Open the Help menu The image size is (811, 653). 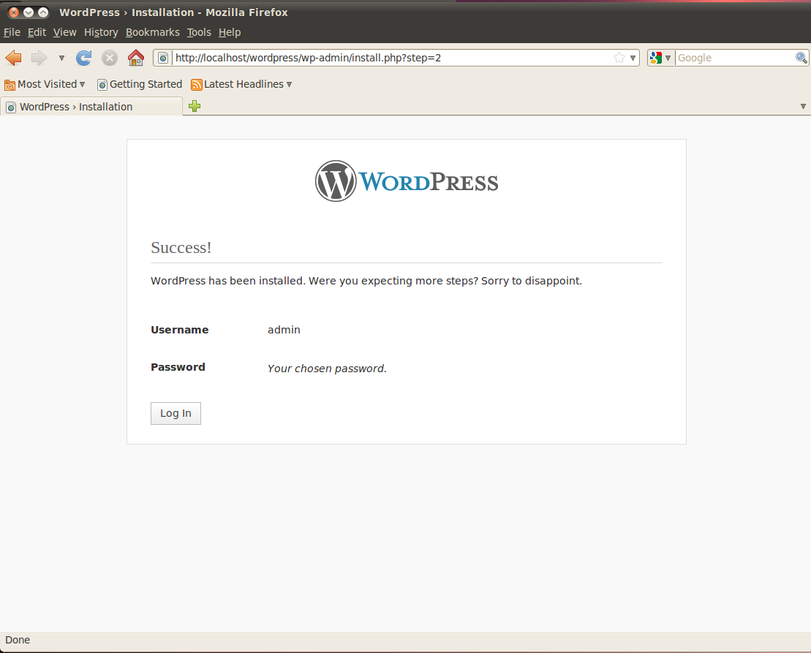(230, 32)
